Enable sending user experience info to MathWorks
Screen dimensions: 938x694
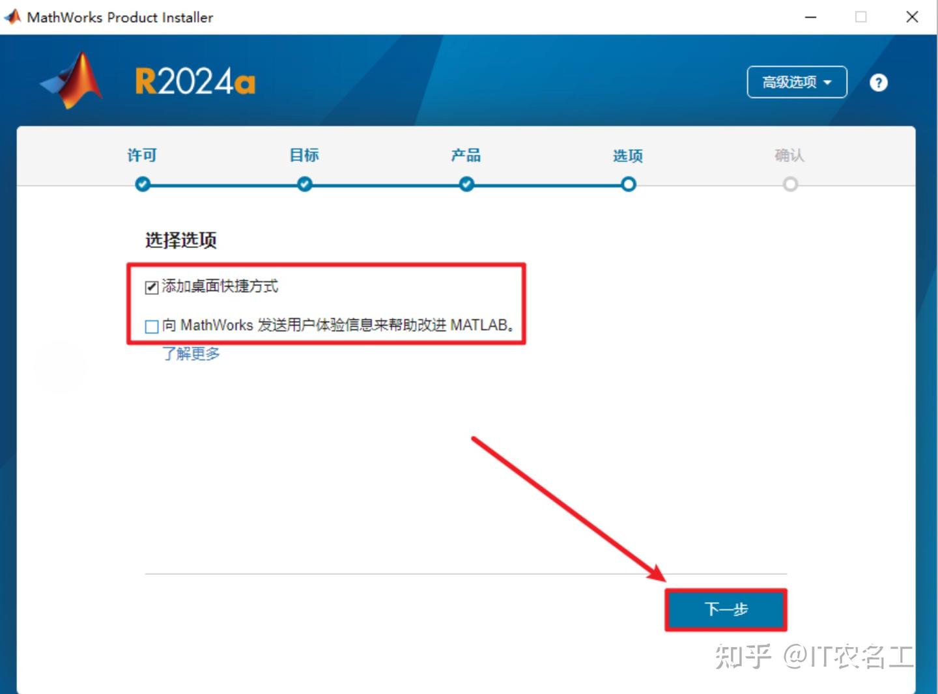(x=152, y=326)
